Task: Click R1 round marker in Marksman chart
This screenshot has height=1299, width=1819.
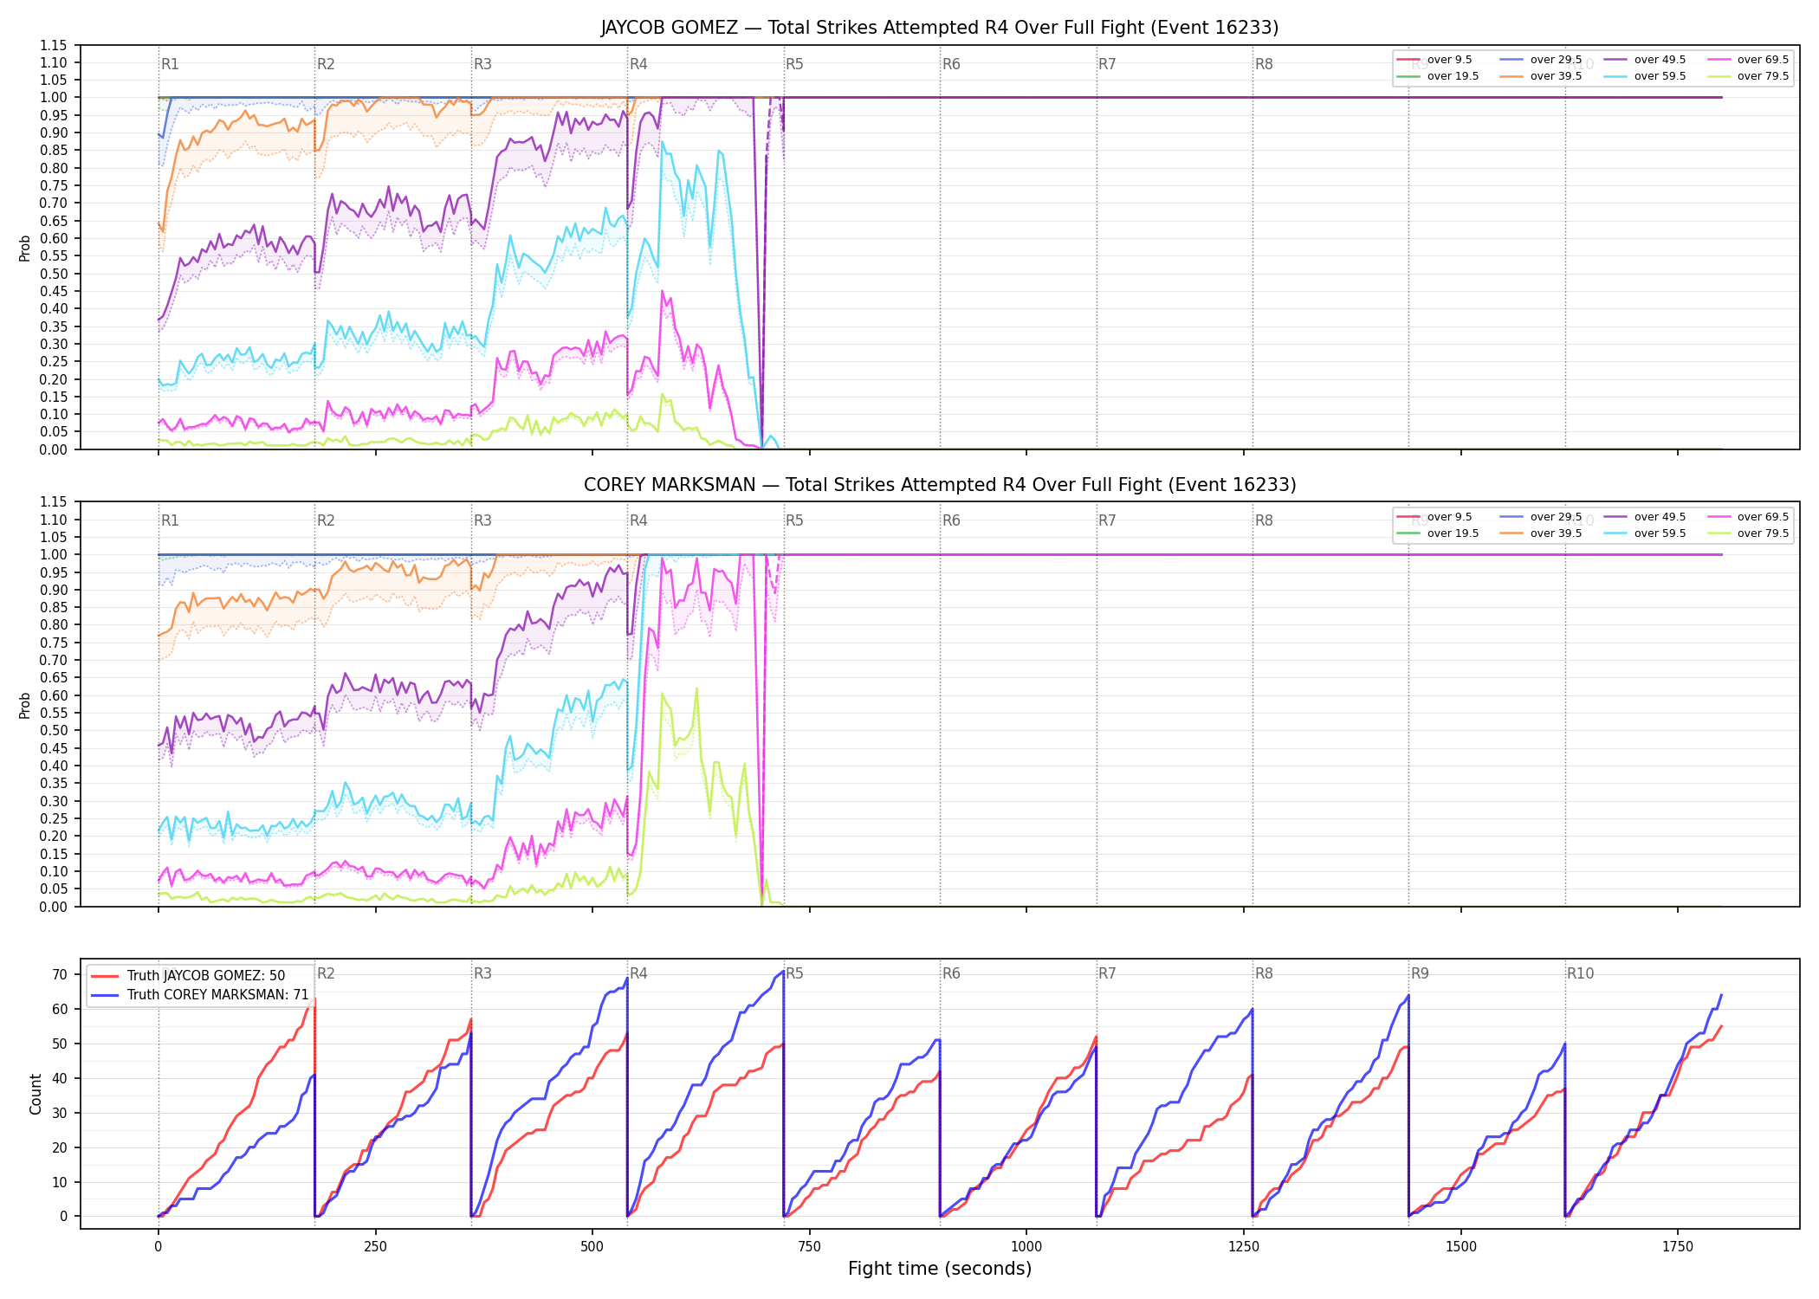Action: click(170, 520)
